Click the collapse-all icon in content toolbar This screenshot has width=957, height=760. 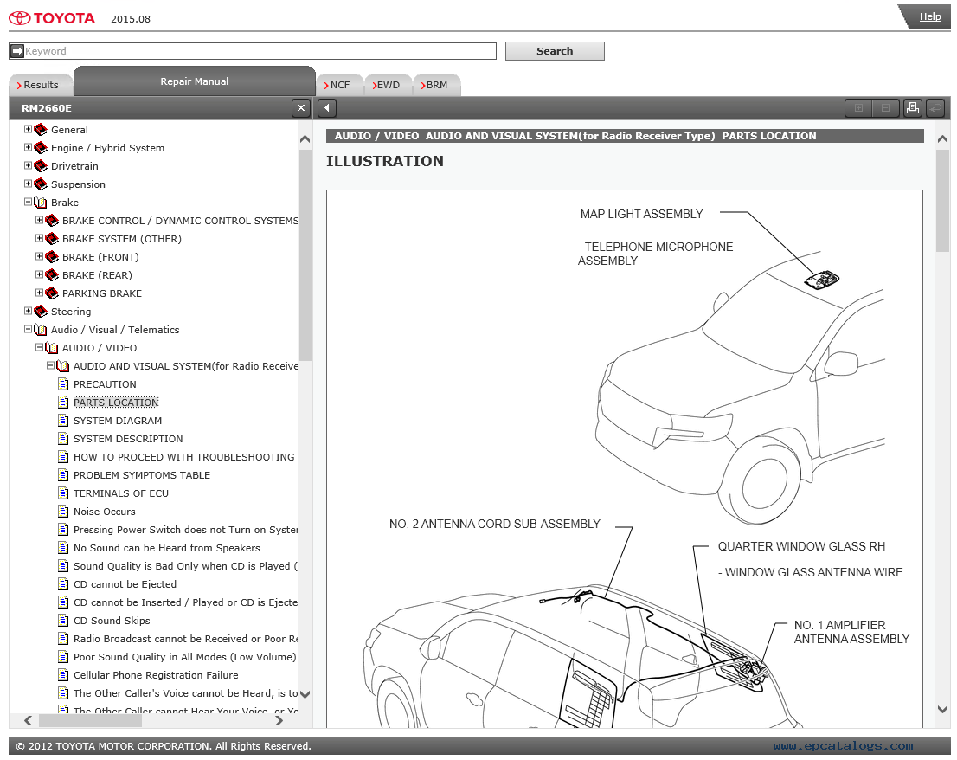click(885, 108)
